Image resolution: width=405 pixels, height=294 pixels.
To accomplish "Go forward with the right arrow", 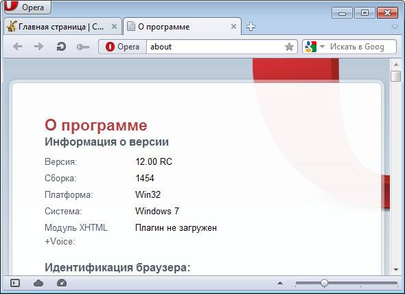I will (x=38, y=47).
